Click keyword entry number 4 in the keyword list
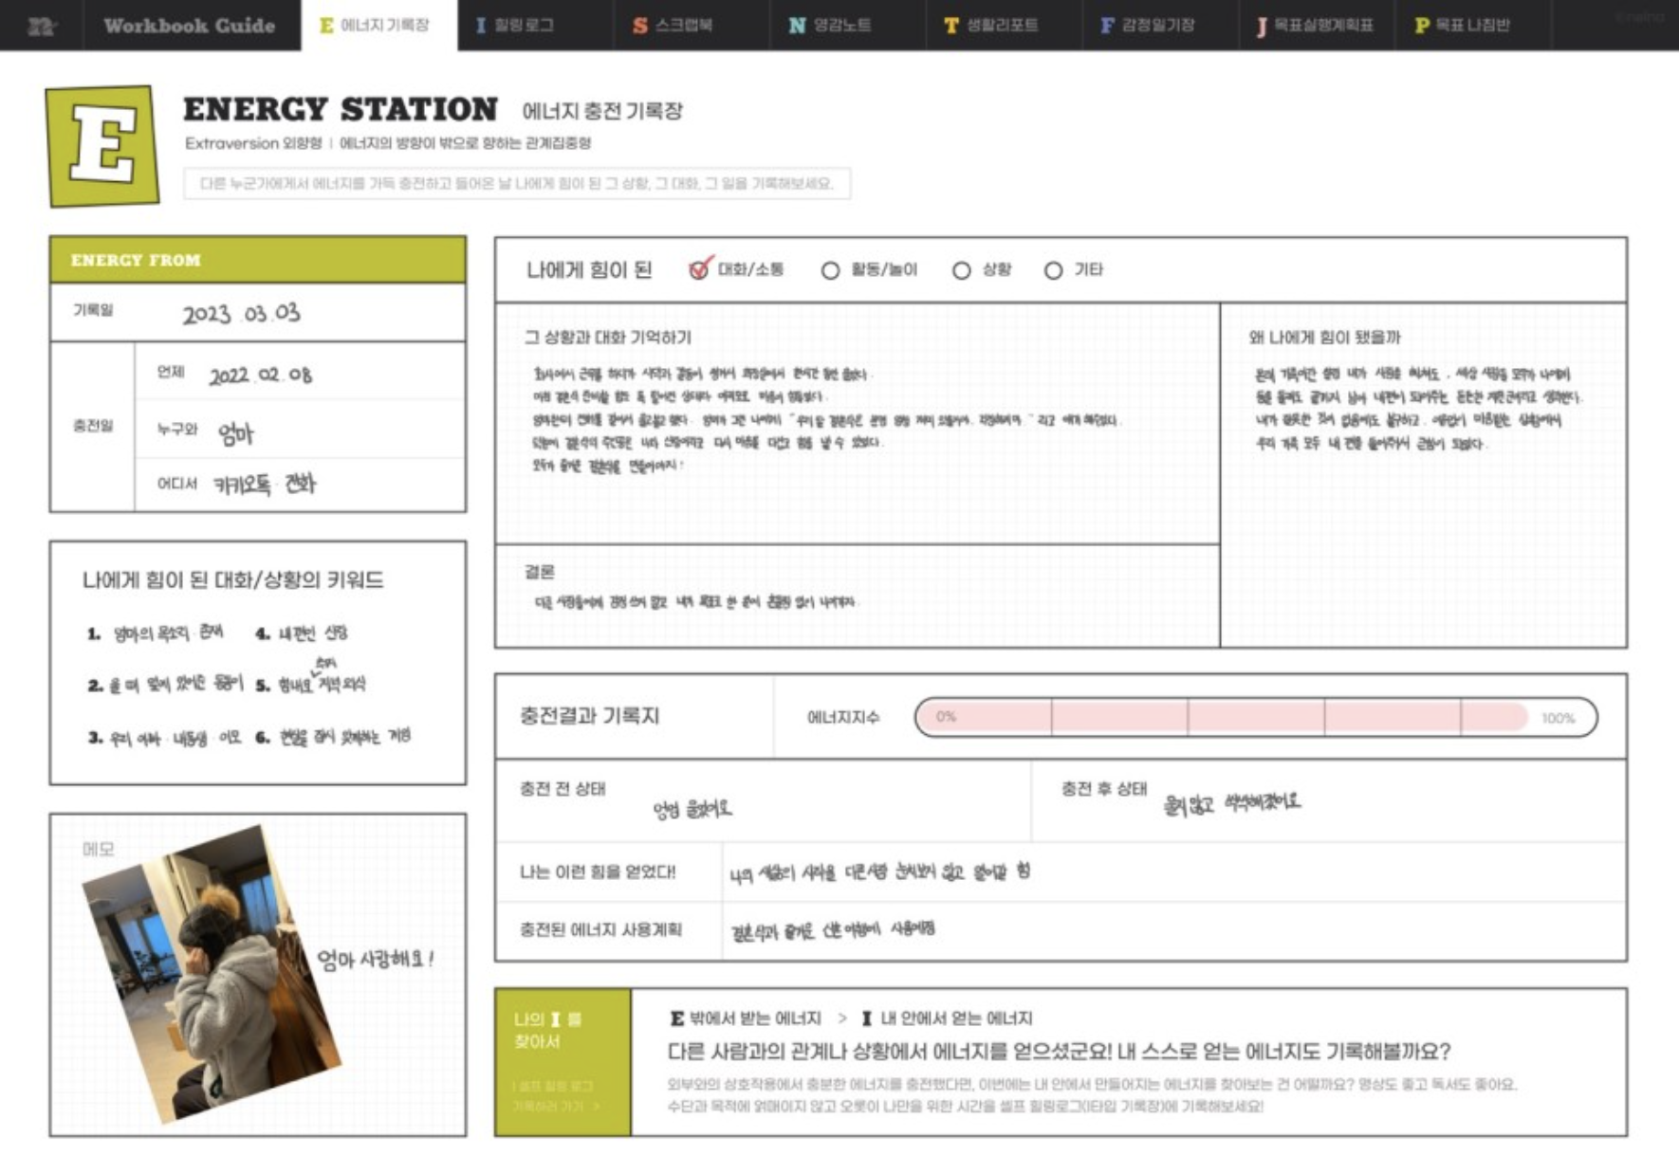This screenshot has height=1174, width=1679. [x=302, y=633]
